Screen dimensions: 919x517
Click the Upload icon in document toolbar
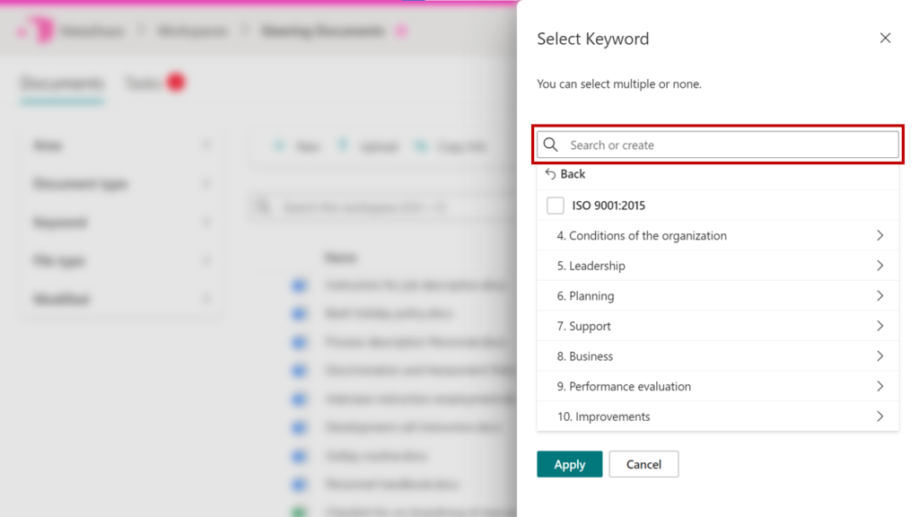(343, 146)
